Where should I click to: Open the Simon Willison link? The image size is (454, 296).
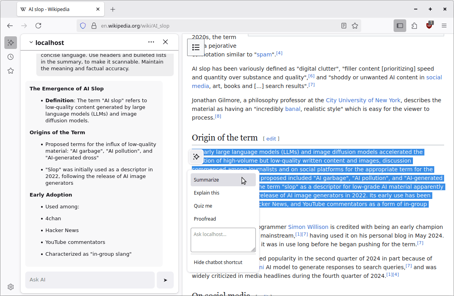308,227
